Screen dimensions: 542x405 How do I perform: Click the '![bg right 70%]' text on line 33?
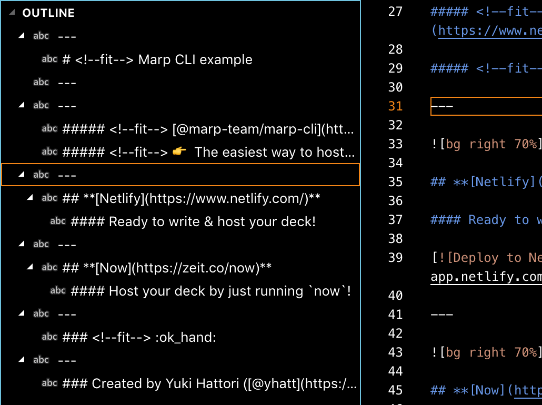click(486, 144)
